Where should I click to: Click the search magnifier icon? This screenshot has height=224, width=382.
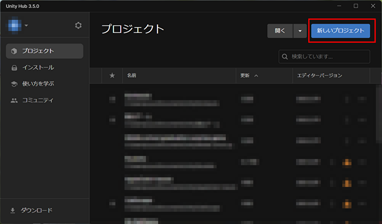(x=285, y=57)
